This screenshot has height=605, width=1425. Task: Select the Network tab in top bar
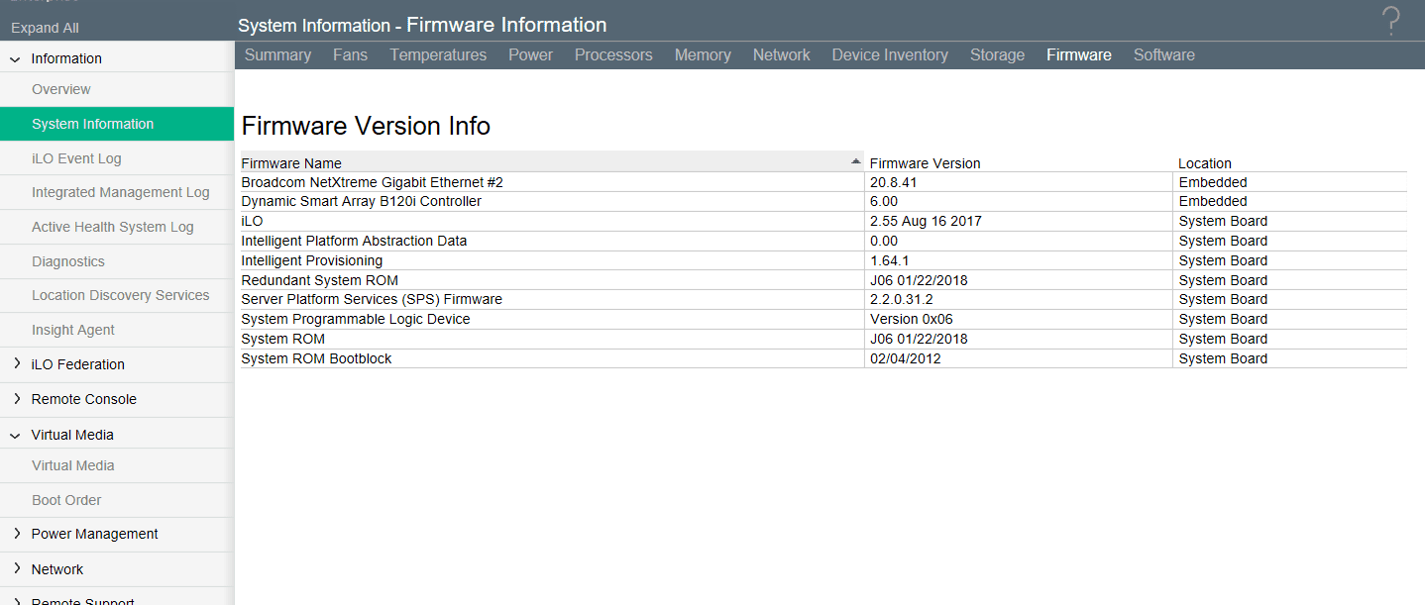(x=782, y=55)
